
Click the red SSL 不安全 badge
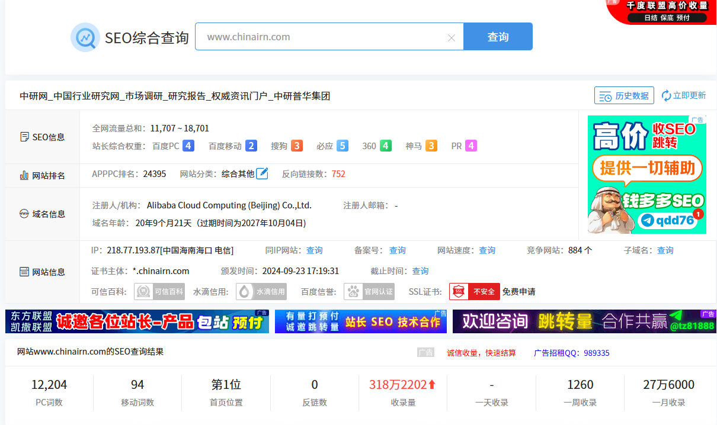click(x=474, y=291)
